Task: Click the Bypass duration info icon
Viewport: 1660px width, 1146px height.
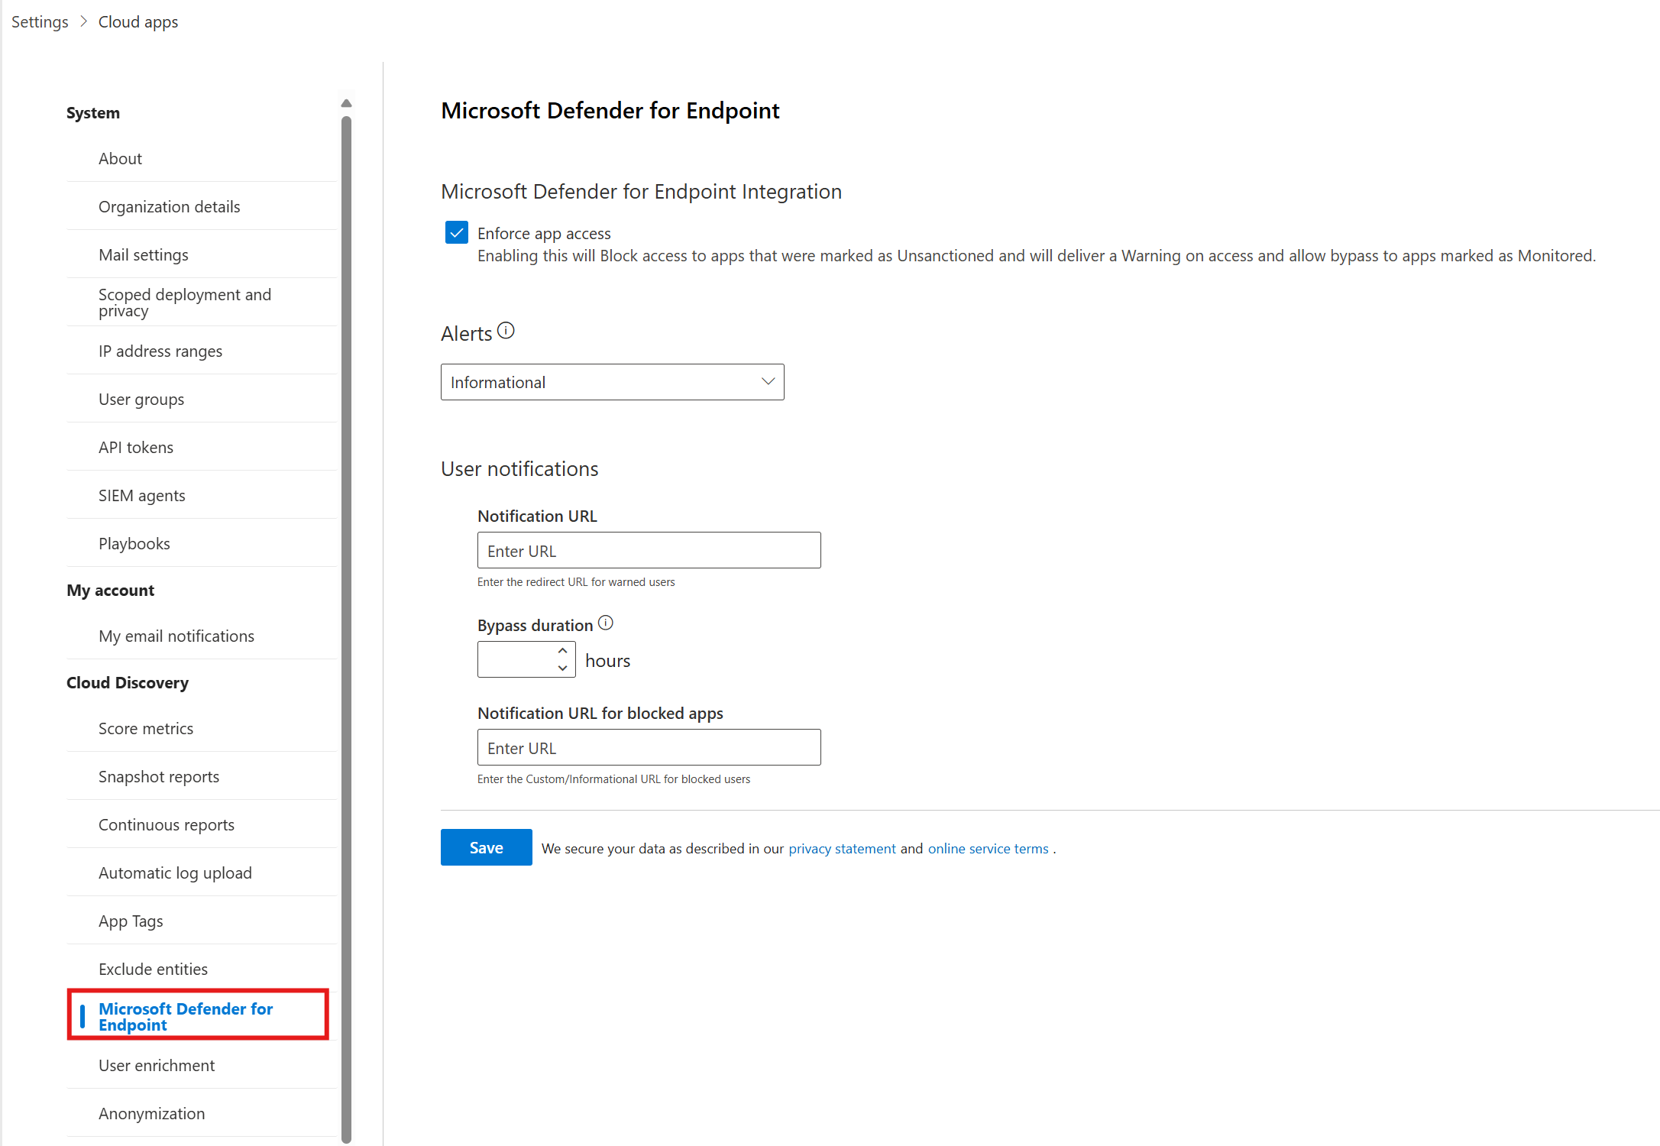Action: click(x=606, y=623)
